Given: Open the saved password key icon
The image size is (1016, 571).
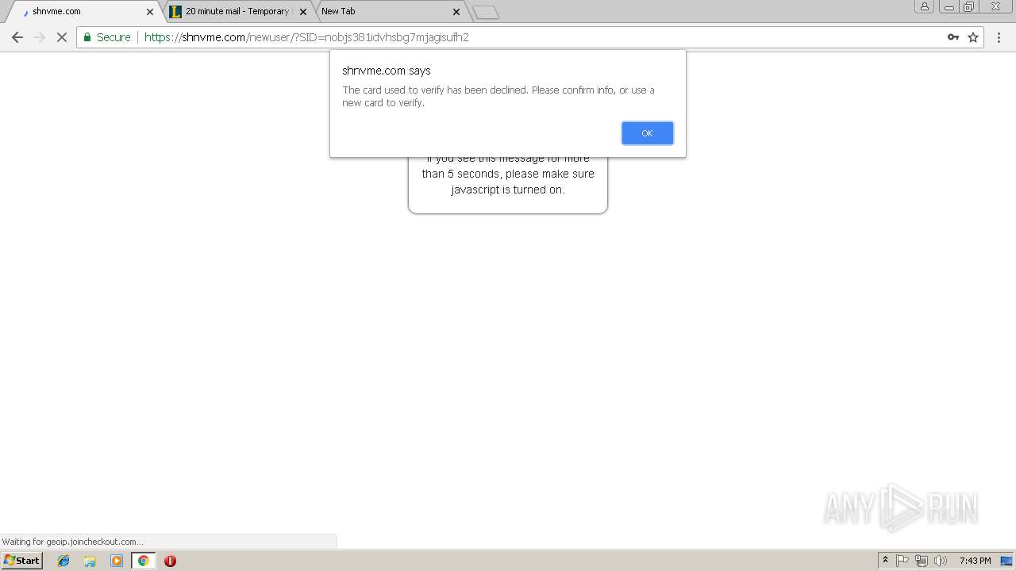Looking at the screenshot, I should 952,37.
